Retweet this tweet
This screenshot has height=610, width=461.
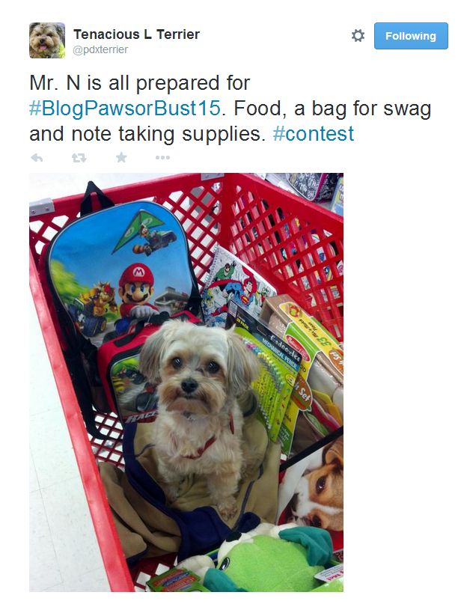pyautogui.click(x=79, y=158)
